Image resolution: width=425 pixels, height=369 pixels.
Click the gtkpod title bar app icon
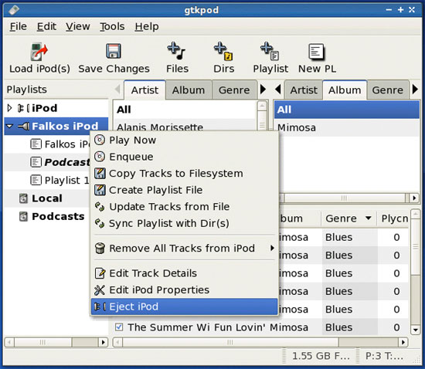pos(14,10)
